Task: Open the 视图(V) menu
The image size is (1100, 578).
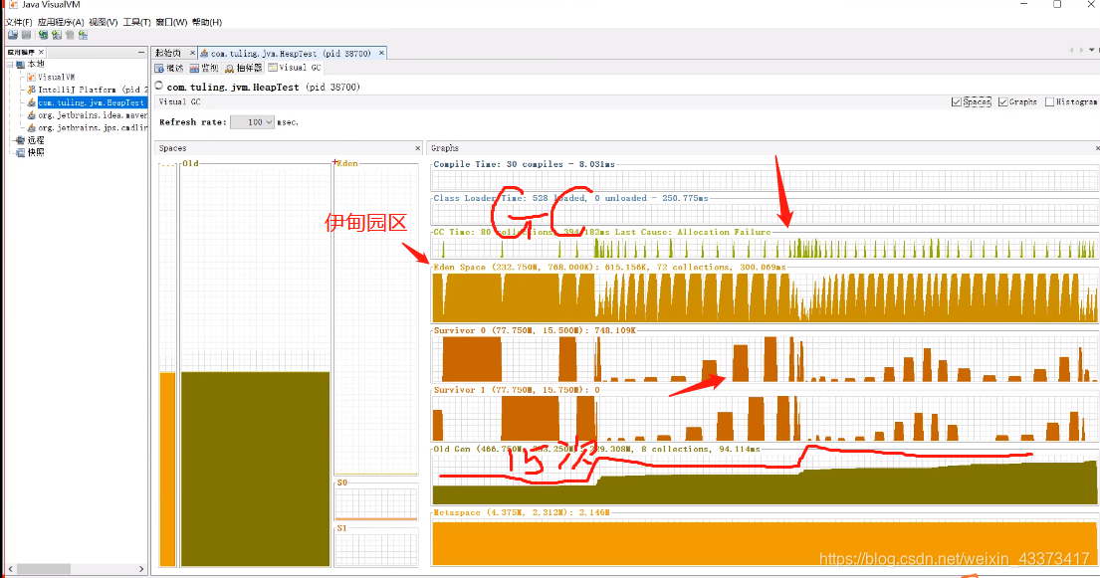Action: pyautogui.click(x=104, y=22)
